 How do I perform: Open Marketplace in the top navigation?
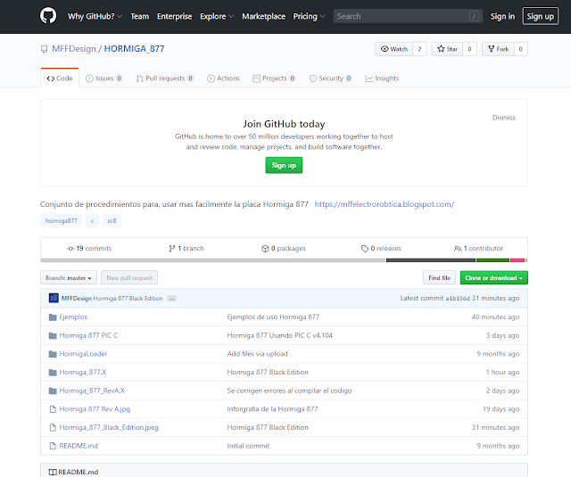[264, 16]
